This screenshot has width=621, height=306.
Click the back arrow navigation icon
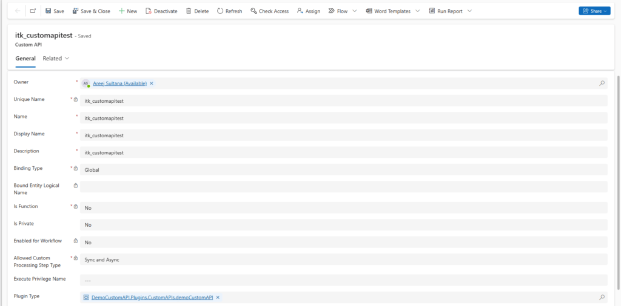point(17,11)
